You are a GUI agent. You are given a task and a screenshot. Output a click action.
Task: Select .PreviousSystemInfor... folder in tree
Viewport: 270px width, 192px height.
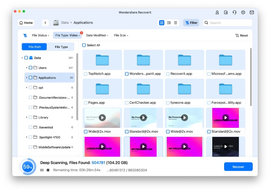point(50,107)
